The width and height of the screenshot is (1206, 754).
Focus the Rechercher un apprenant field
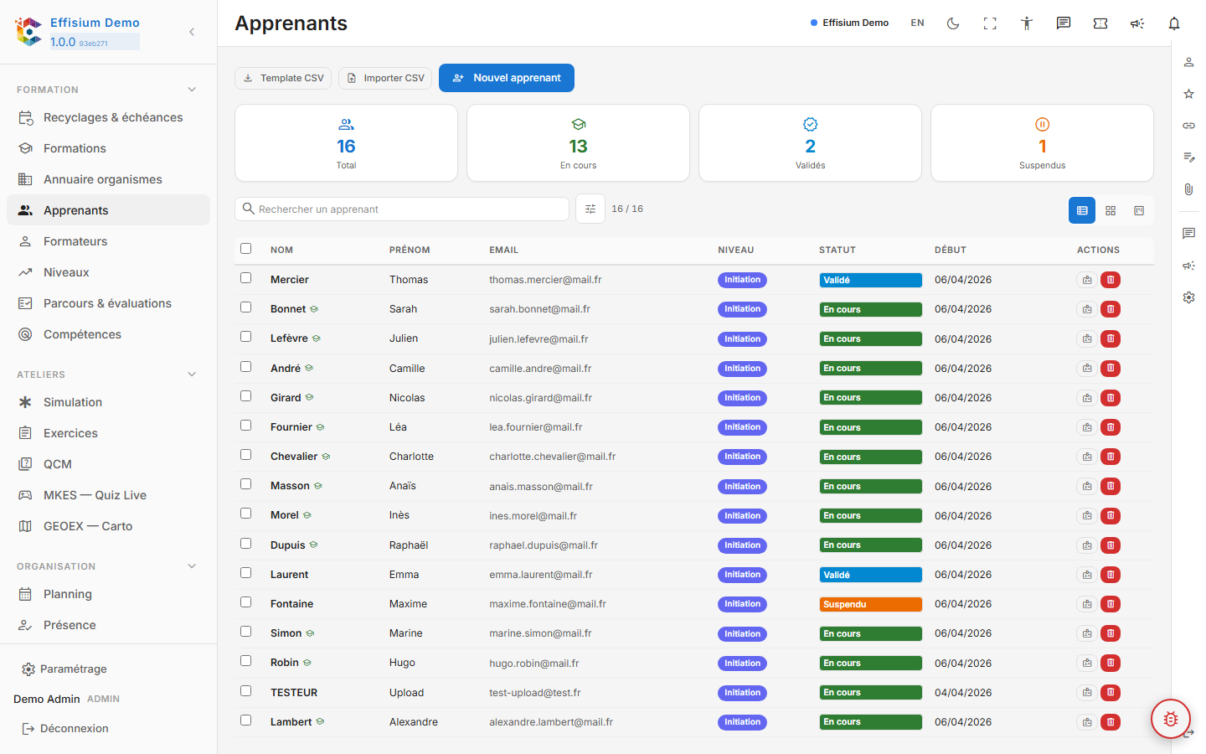pos(402,209)
